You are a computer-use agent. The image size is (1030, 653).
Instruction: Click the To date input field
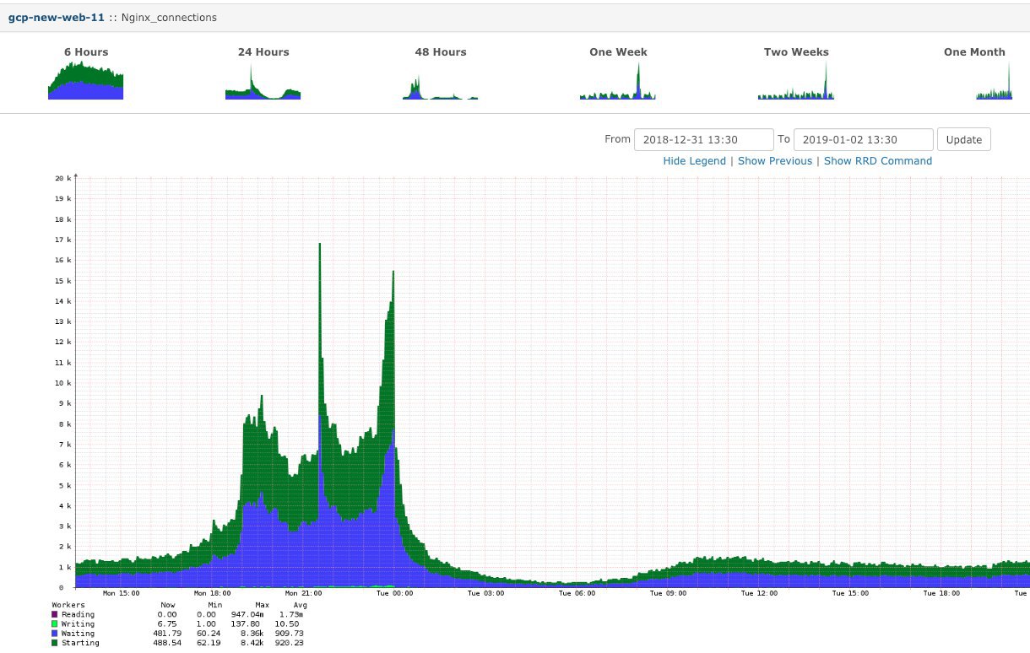pos(864,140)
